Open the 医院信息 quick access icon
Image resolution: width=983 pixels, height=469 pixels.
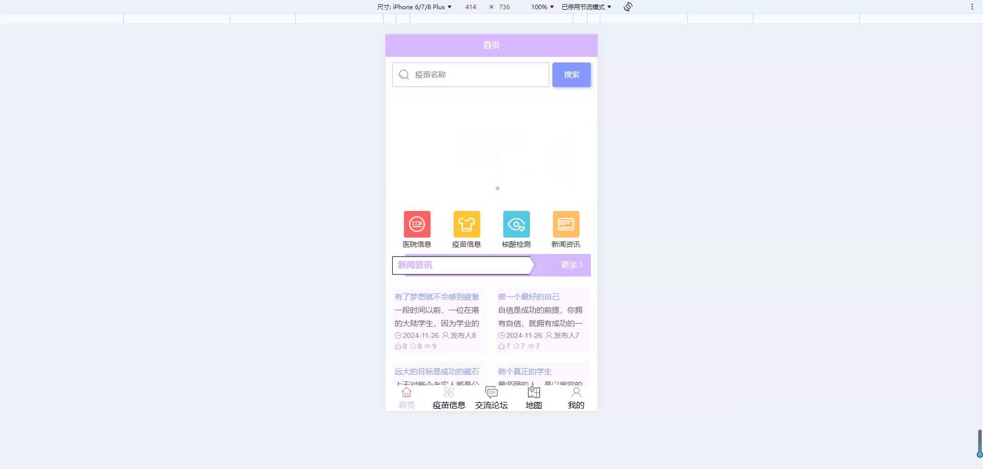pos(417,224)
